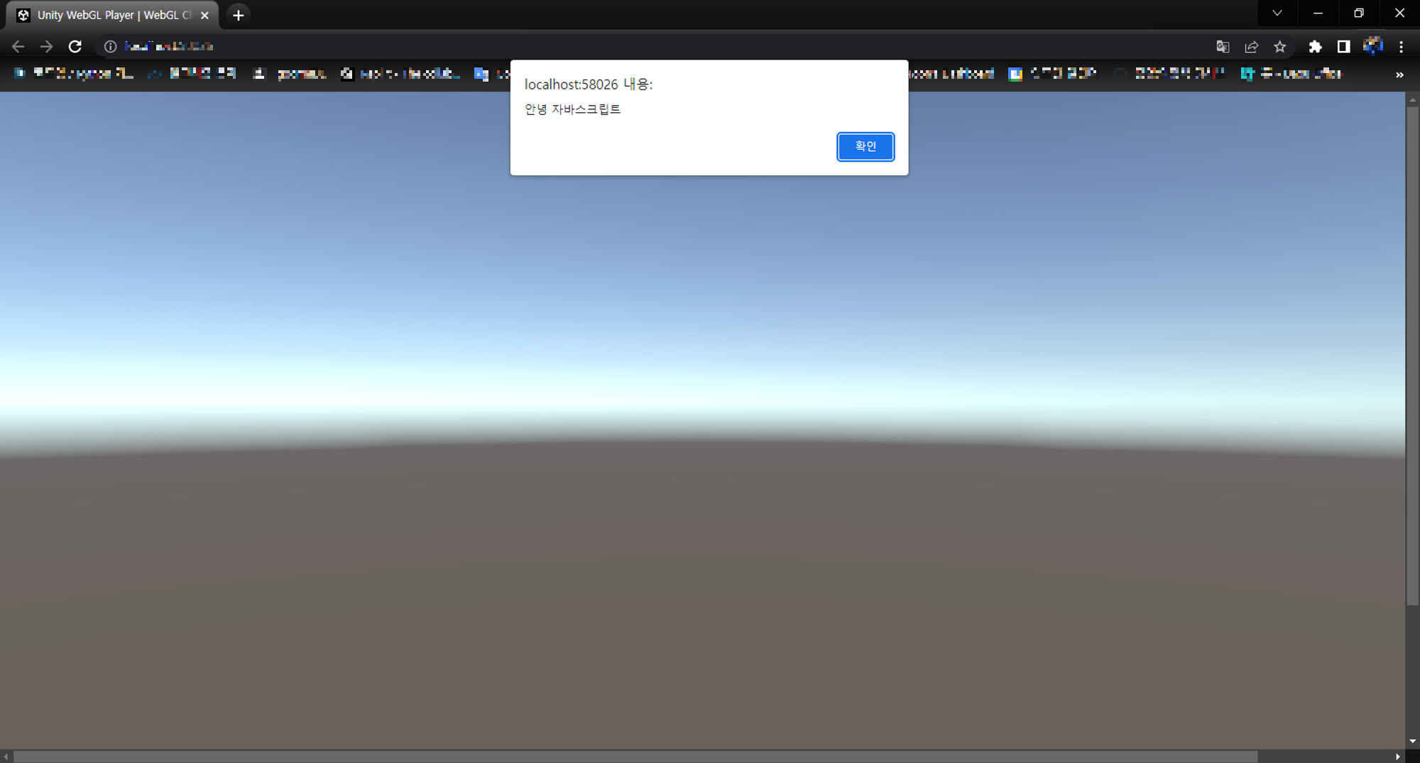The height and width of the screenshot is (763, 1420).
Task: Click the localhost:58026 내용 alert header
Action: 588,84
